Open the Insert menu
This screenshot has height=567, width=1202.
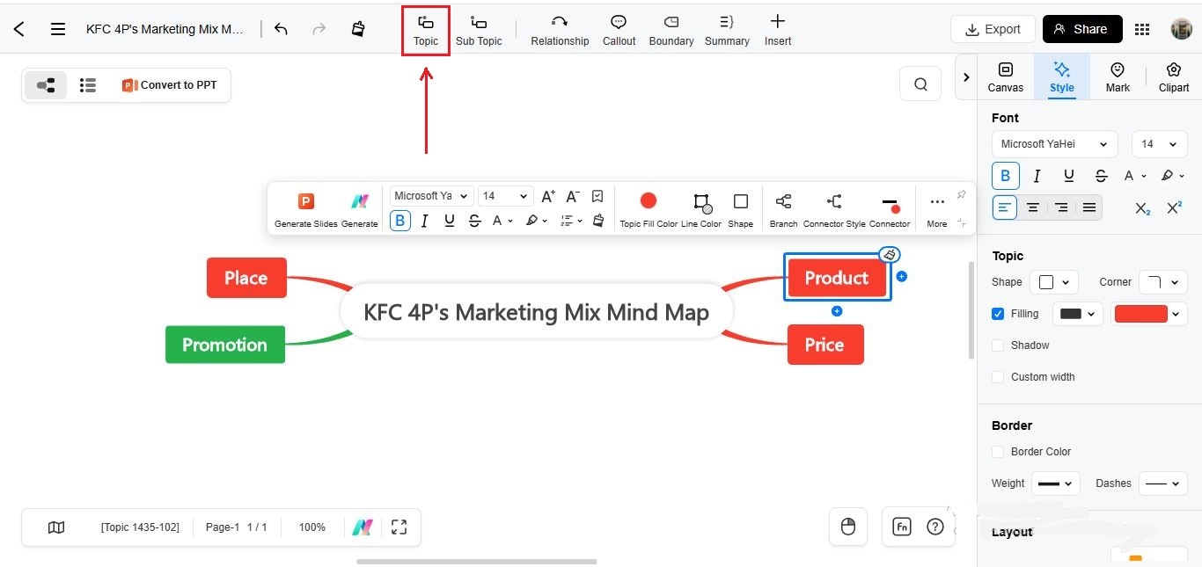coord(777,31)
